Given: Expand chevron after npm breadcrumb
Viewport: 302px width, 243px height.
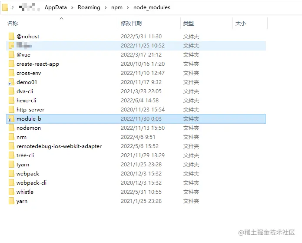Looking at the screenshot, I should 128,7.
